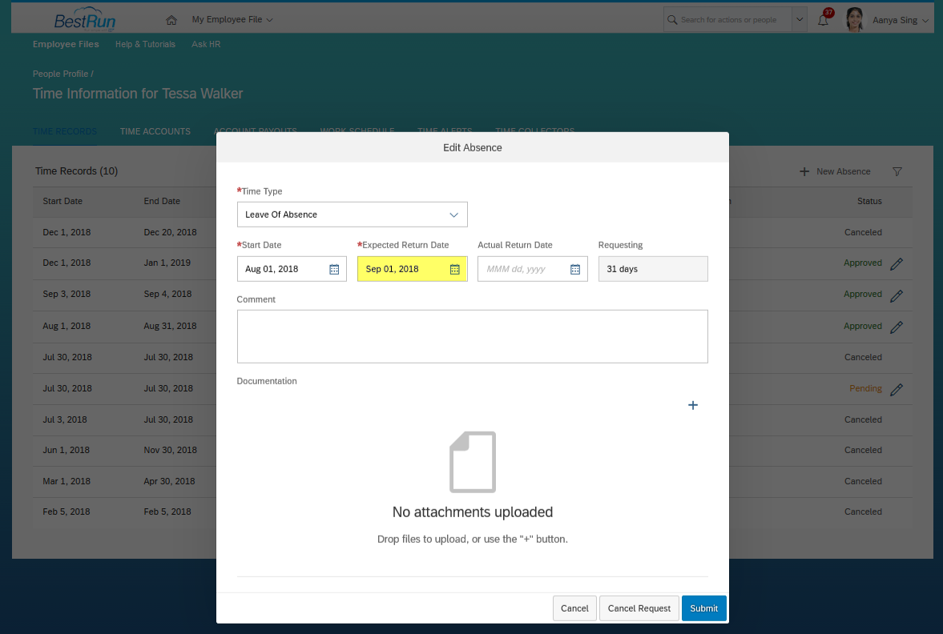Viewport: 943px width, 634px height.
Task: Edit the Sep 3, 2018 approved record
Action: [x=896, y=295]
